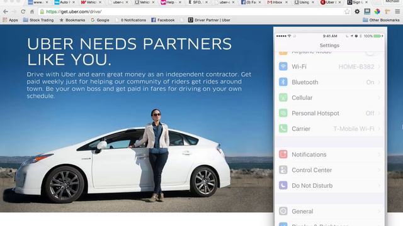The width and height of the screenshot is (403, 226).
Task: Expand the Wi-Fi row chevron
Action: [x=379, y=67]
